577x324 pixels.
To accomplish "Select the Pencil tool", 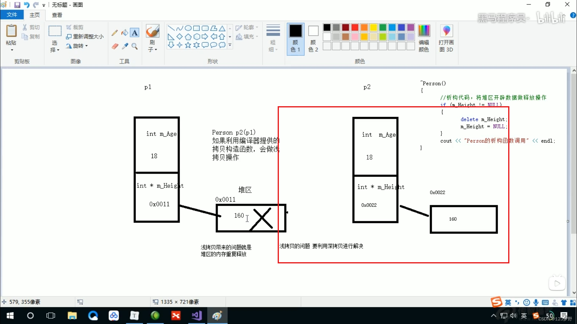I will tap(114, 33).
